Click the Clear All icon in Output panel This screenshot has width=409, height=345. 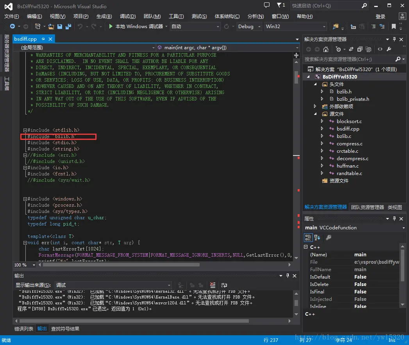click(x=213, y=285)
